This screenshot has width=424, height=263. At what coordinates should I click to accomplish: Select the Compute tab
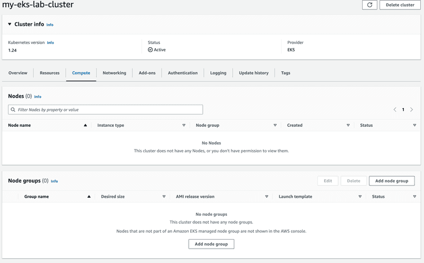click(x=81, y=73)
